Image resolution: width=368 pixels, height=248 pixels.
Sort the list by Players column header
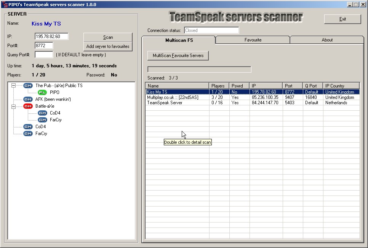pos(219,86)
